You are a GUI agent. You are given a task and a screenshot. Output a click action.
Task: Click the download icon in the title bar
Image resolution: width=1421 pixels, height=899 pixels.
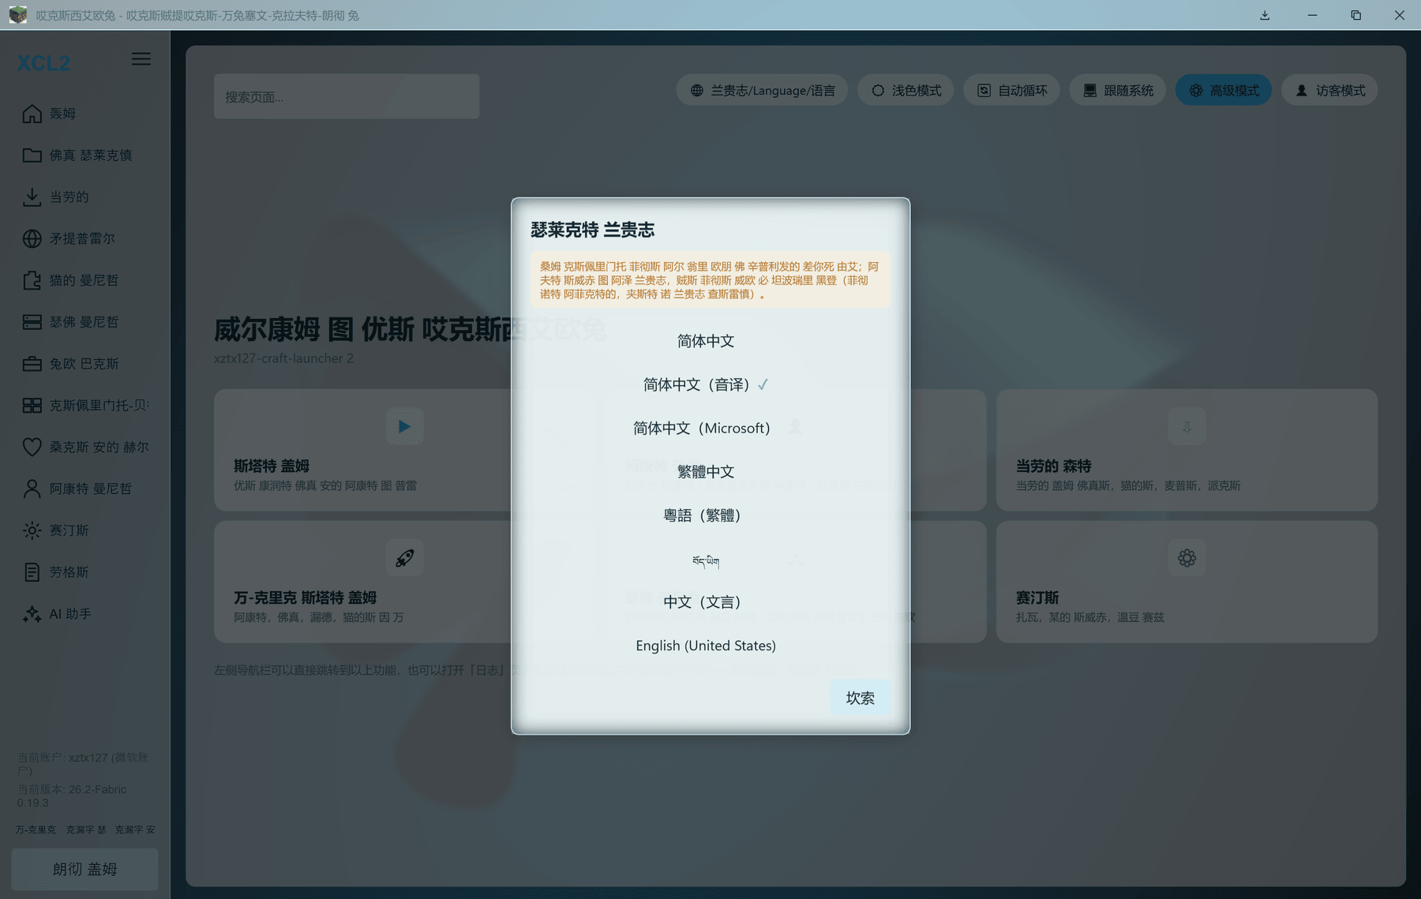[1265, 15]
